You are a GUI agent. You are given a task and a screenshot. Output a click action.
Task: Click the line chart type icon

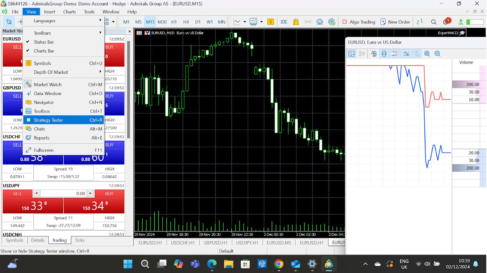coord(237,22)
